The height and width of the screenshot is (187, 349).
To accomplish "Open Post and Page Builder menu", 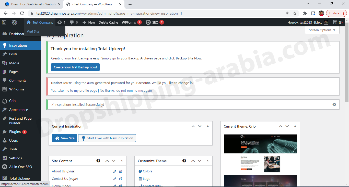I will tap(20, 121).
